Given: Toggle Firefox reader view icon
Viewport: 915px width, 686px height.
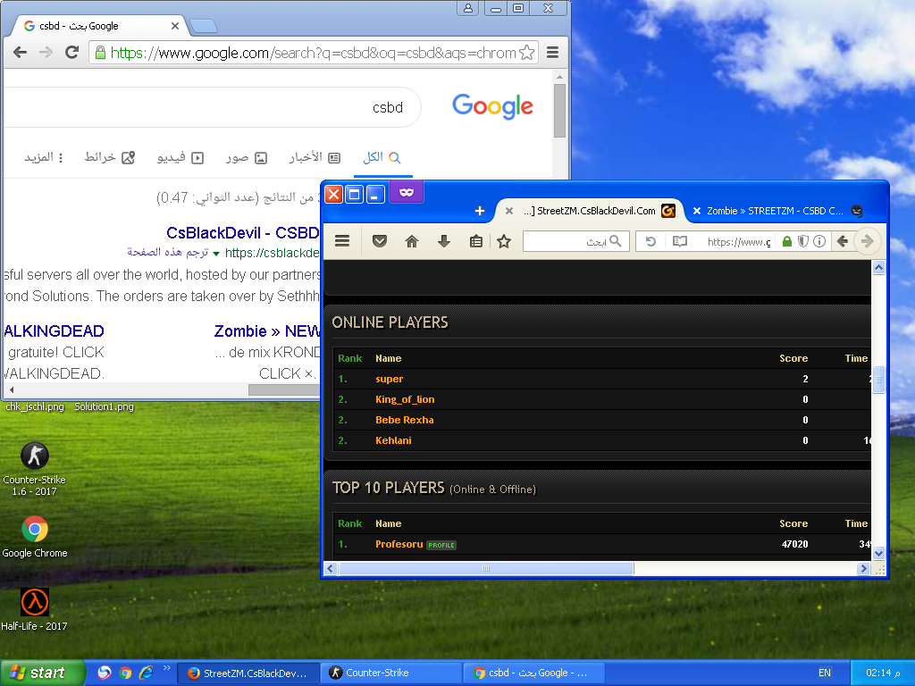Looking at the screenshot, I should [x=680, y=241].
